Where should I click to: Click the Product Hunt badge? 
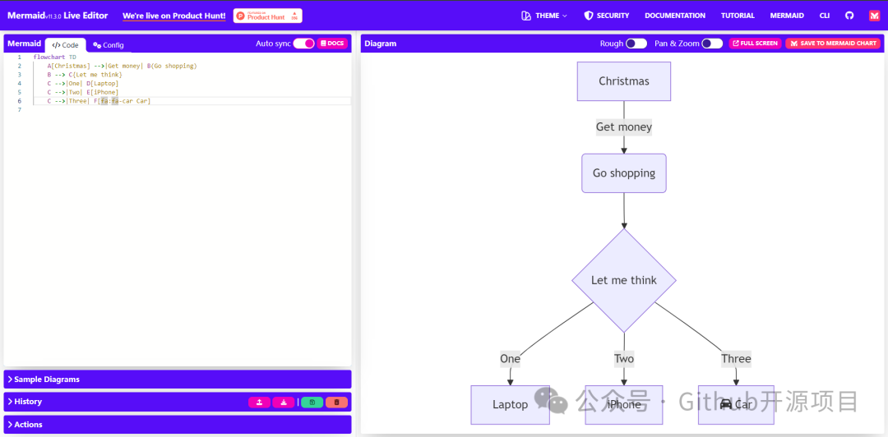[x=267, y=16]
